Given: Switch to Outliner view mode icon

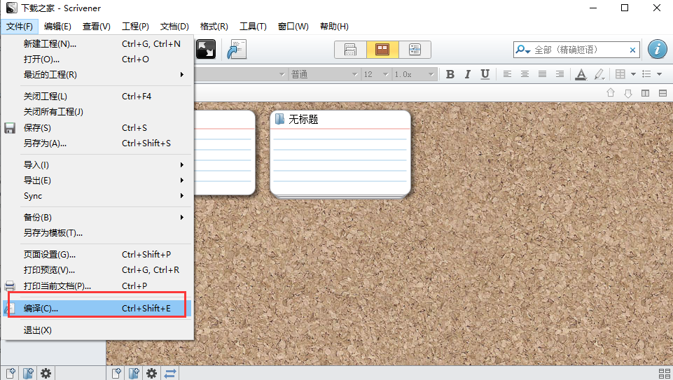Looking at the screenshot, I should pos(415,50).
